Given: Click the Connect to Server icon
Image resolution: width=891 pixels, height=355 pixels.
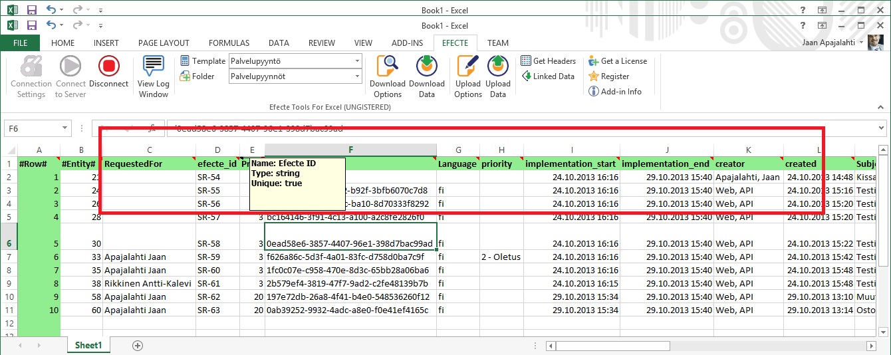Looking at the screenshot, I should pos(70,66).
